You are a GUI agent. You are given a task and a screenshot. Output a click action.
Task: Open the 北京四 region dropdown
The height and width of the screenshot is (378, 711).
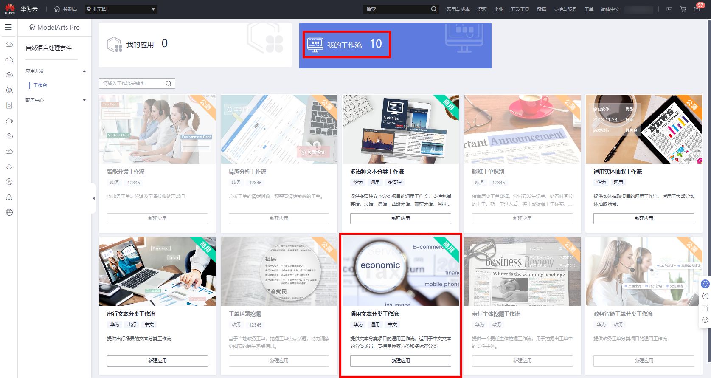(x=121, y=9)
